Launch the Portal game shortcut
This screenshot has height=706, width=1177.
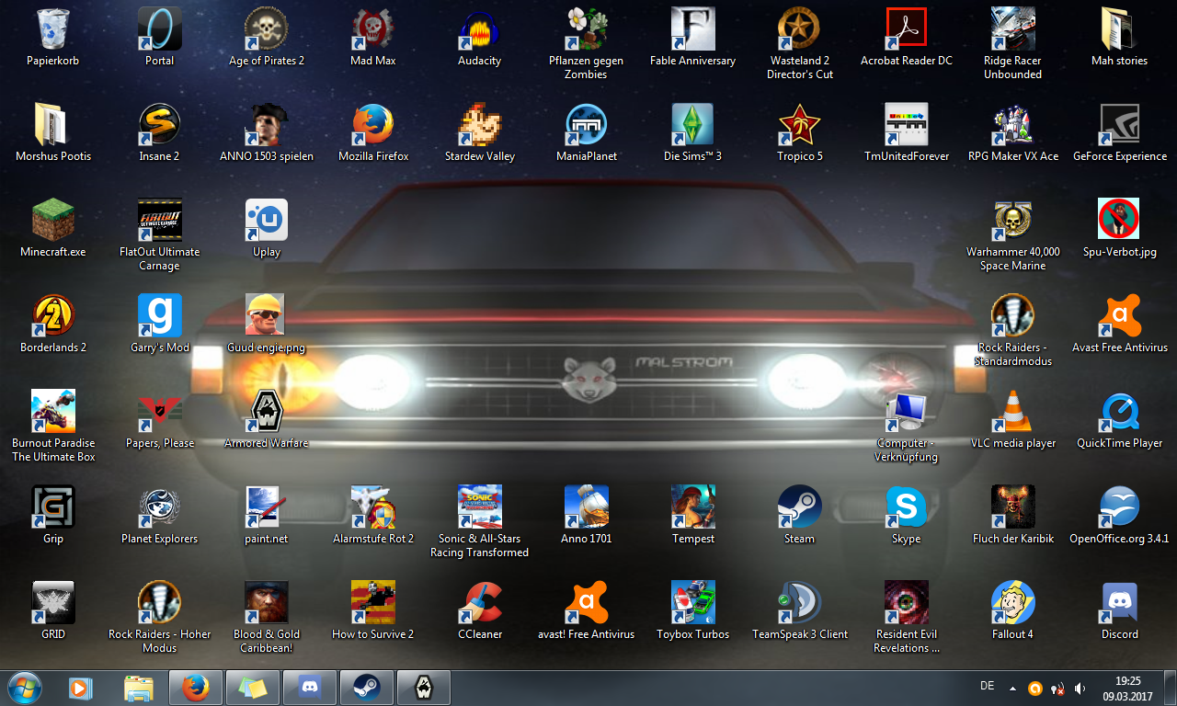(160, 29)
